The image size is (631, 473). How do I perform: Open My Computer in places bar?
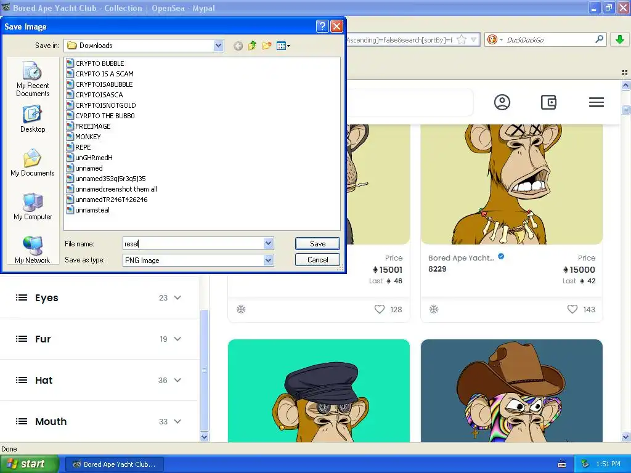(x=33, y=206)
